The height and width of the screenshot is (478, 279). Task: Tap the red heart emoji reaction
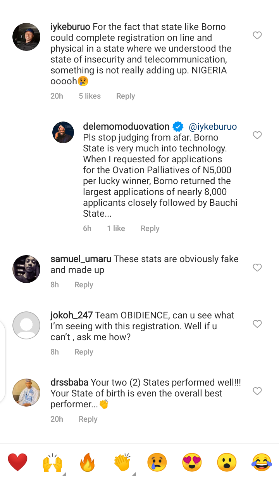(17, 462)
